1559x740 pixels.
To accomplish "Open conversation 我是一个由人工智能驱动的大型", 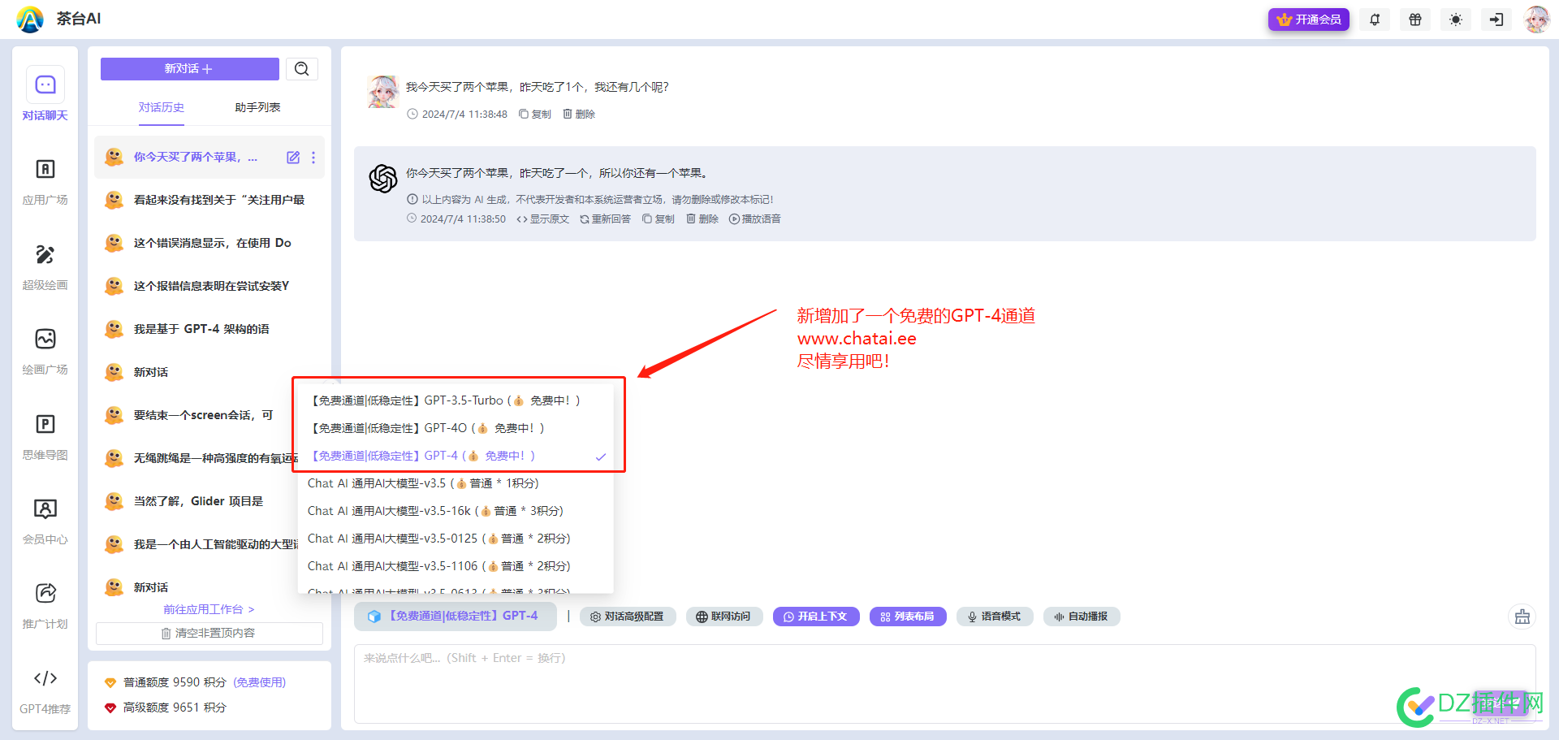I will point(197,544).
